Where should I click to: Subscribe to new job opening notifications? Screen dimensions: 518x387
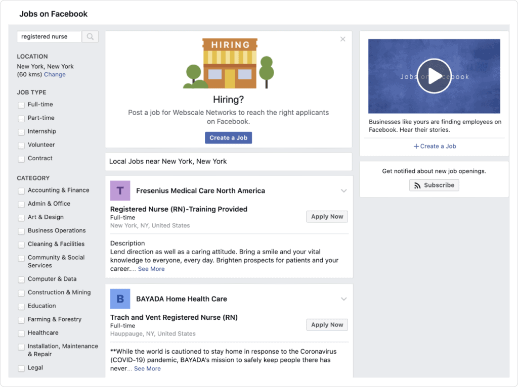tap(434, 185)
